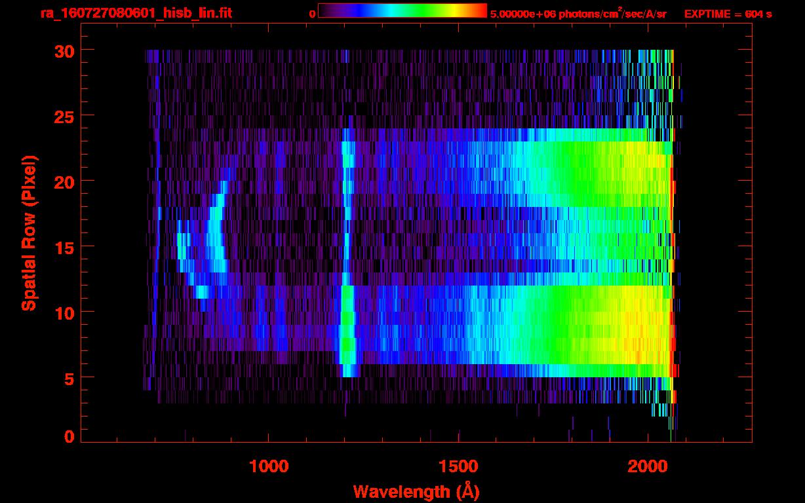
Task: Click the file name ra_160727080601_hisb_lin.fit title
Action: point(136,13)
